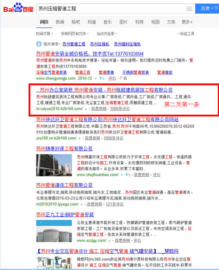The height and width of the screenshot is (270, 219).
Task: Expand arrow beside rh20102010.qiyegu.com
Action: 82,205
